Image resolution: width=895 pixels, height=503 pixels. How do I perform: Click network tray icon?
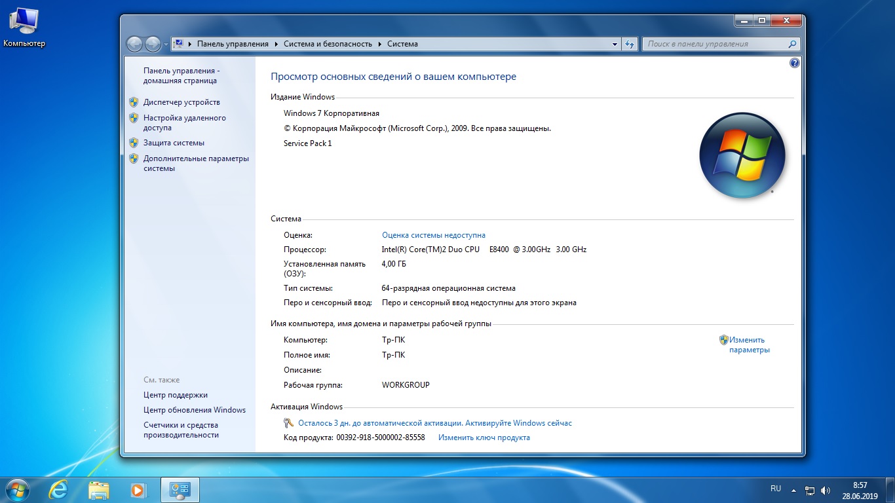810,490
